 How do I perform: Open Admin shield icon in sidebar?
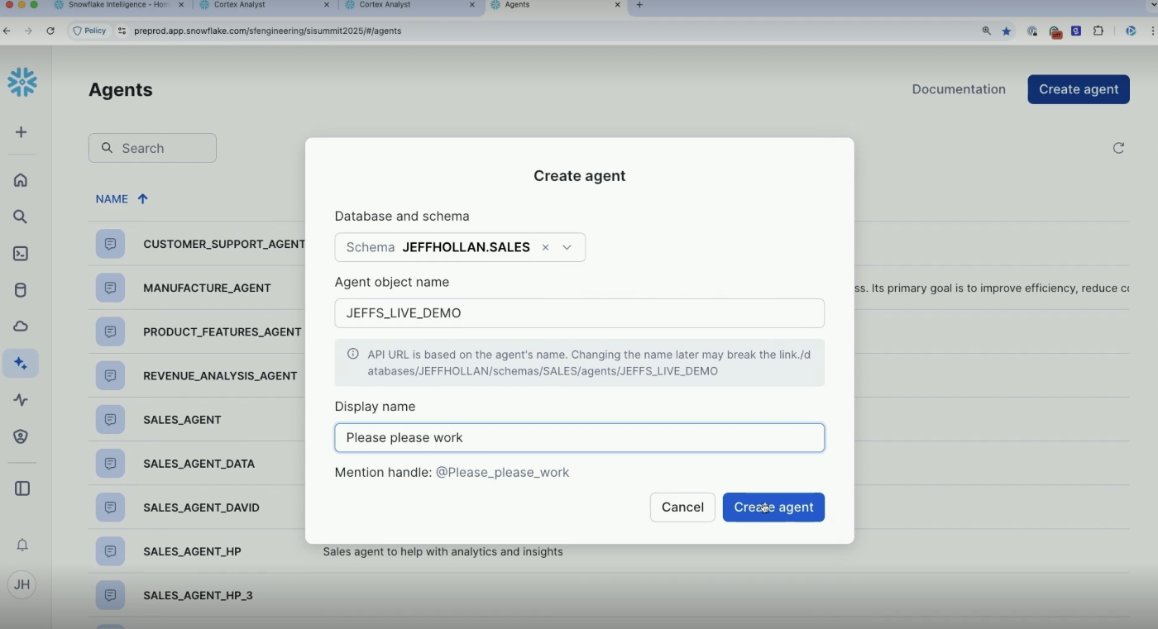coord(21,436)
